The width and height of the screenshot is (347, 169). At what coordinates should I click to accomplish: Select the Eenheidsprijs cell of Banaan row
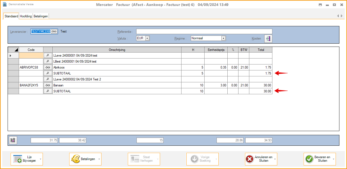point(216,85)
